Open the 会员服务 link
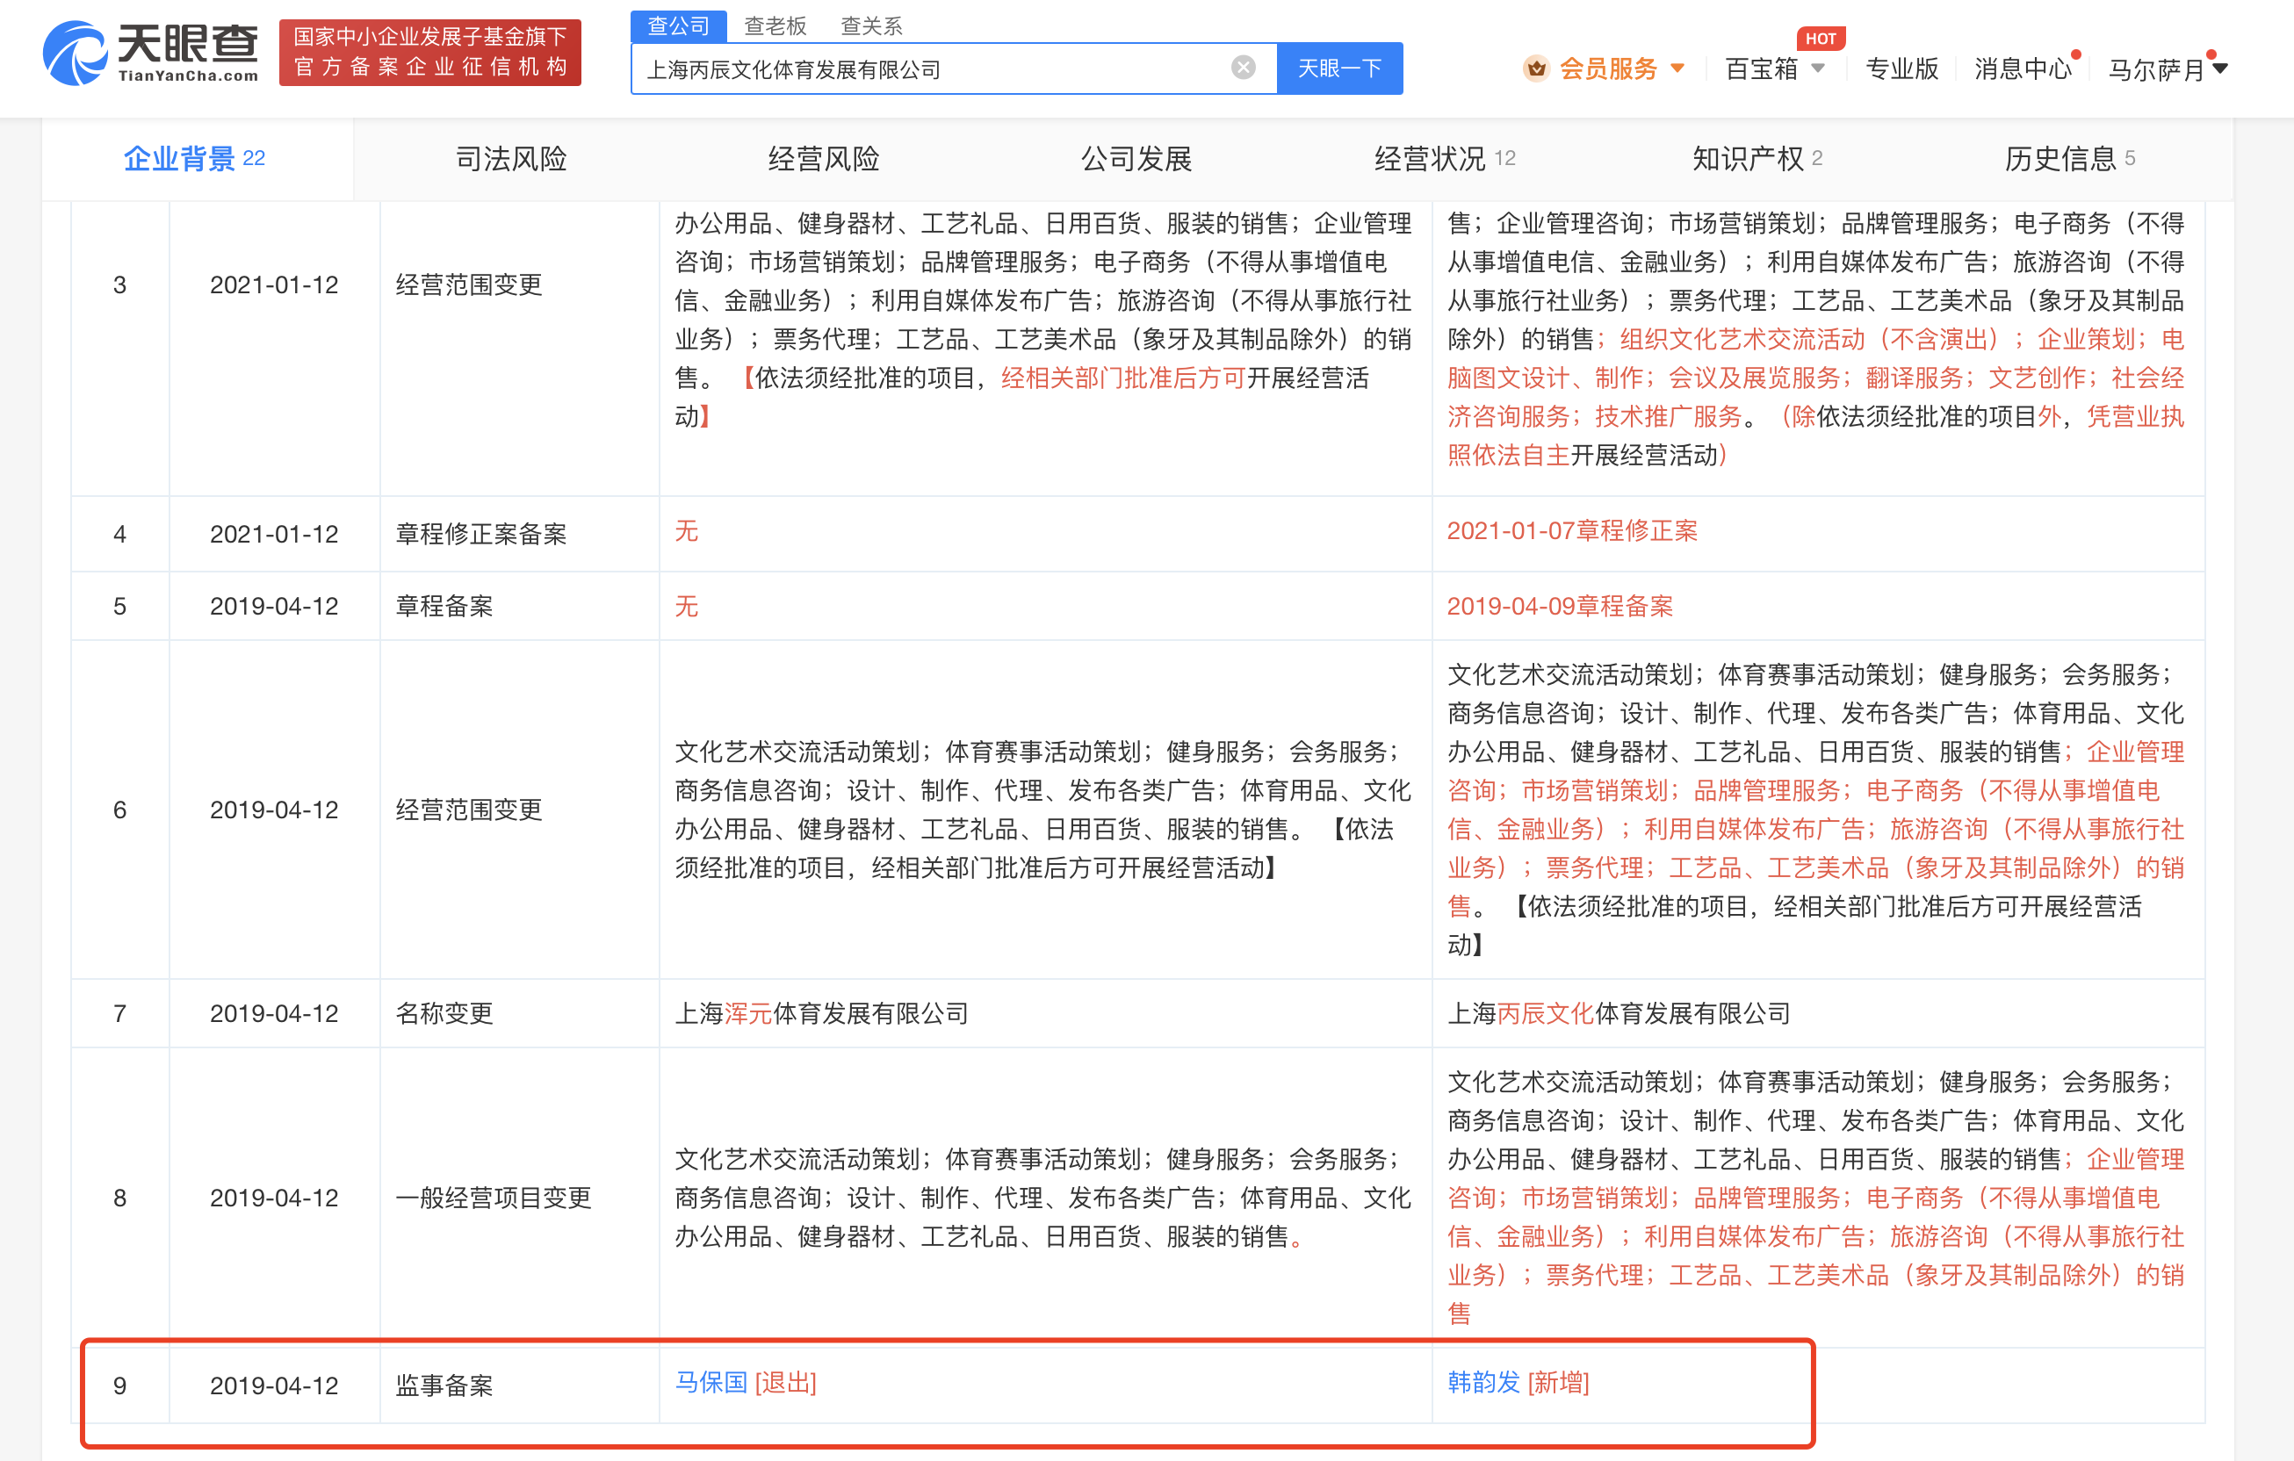This screenshot has height=1461, width=2294. tap(1608, 68)
